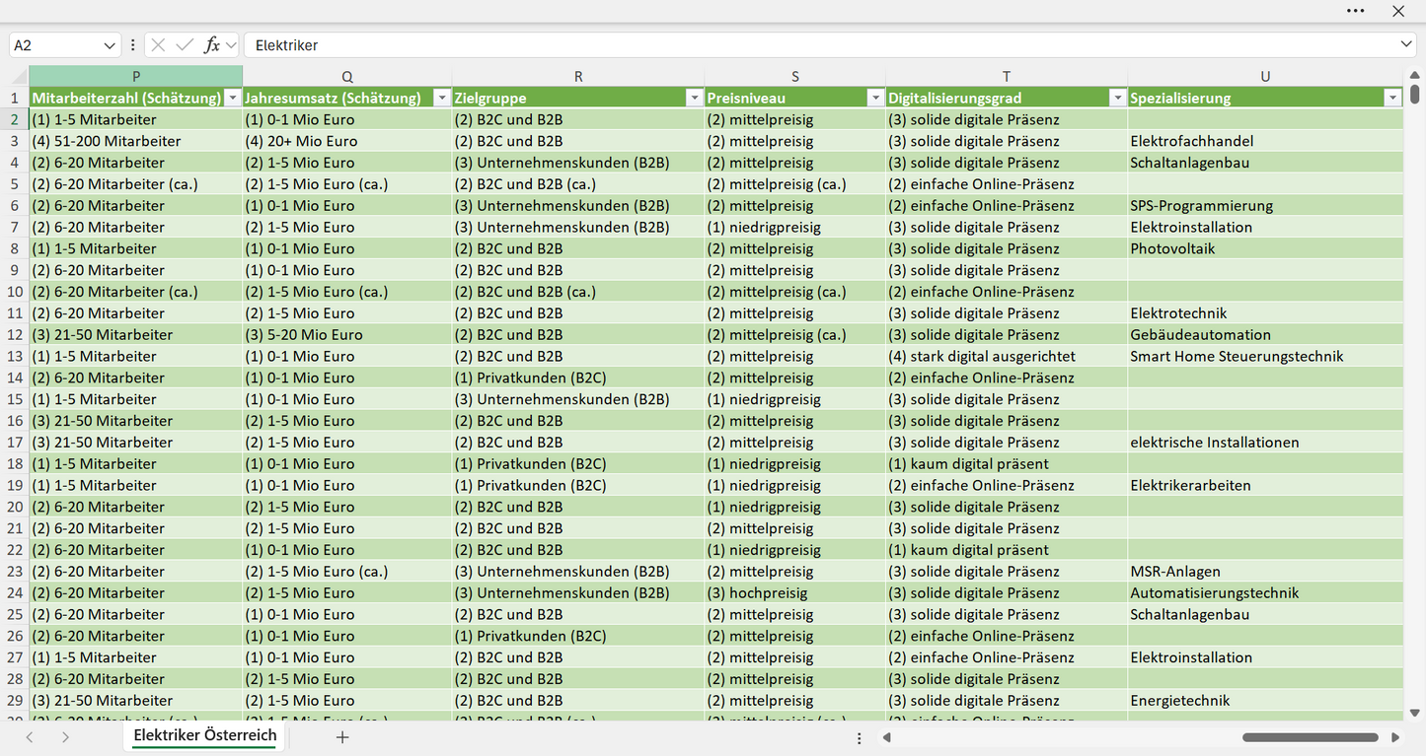Open Digitalisierungsgrad filter dropdown
Screen dimensions: 1426x756
1117,98
